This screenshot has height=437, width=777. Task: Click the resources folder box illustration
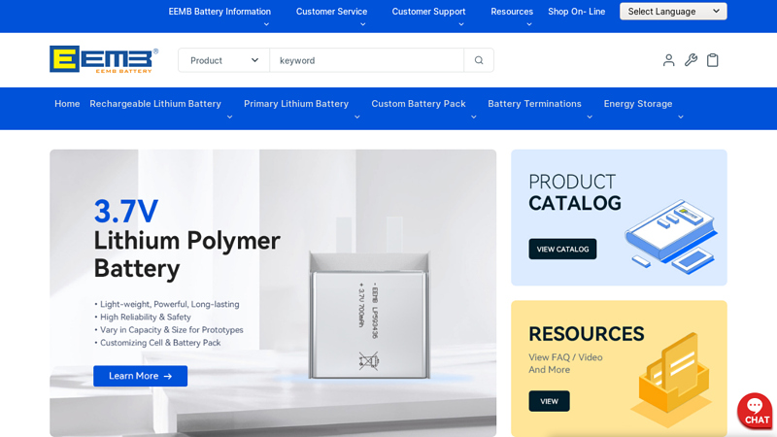point(671,379)
